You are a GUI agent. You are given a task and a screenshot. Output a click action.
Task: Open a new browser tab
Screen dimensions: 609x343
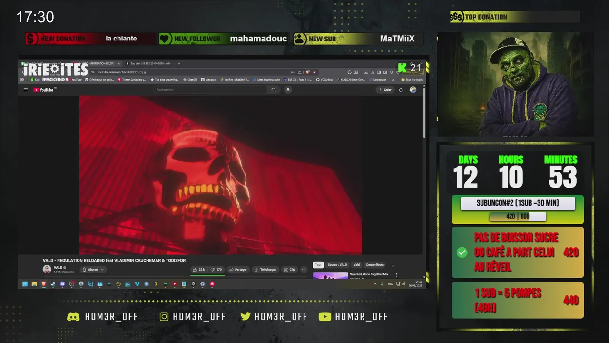179,63
